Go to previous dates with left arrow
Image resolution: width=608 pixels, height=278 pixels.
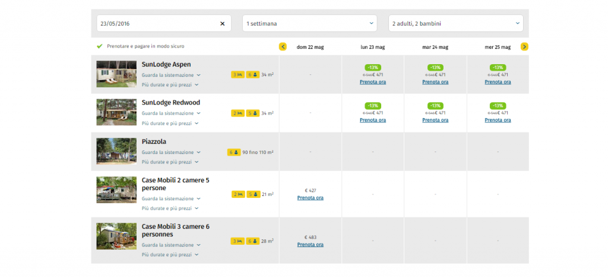click(x=283, y=46)
